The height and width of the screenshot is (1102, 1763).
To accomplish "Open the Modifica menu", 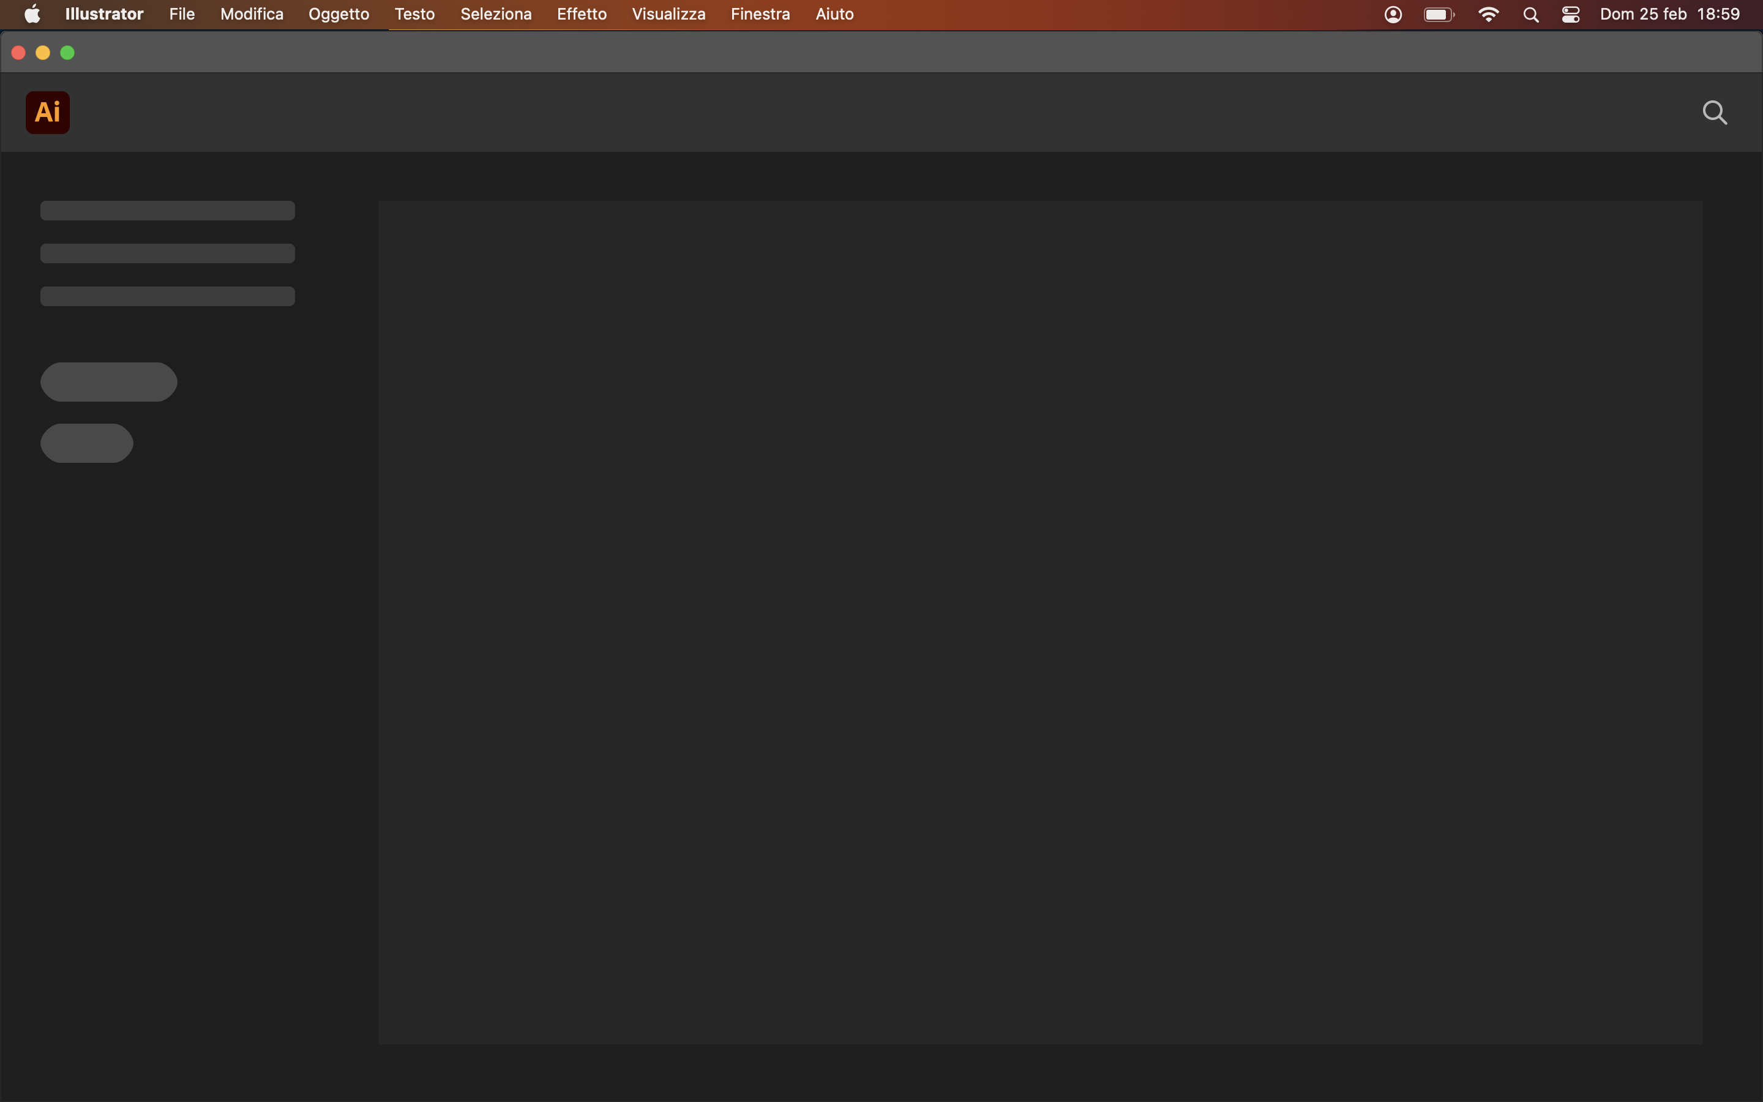I will [x=252, y=14].
